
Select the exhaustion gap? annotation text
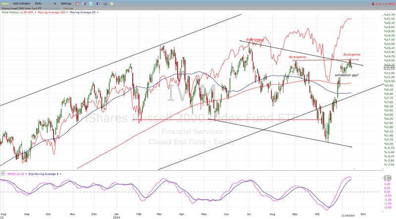pos(347,75)
